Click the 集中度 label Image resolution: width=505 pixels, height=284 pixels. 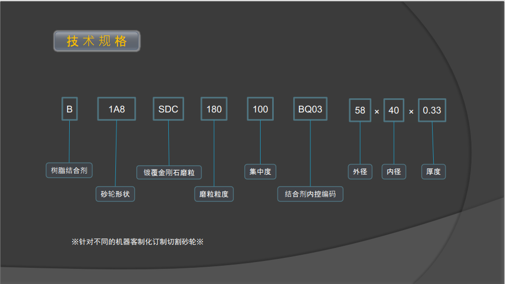pyautogui.click(x=260, y=172)
